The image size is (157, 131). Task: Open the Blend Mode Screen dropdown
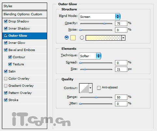click(x=100, y=17)
